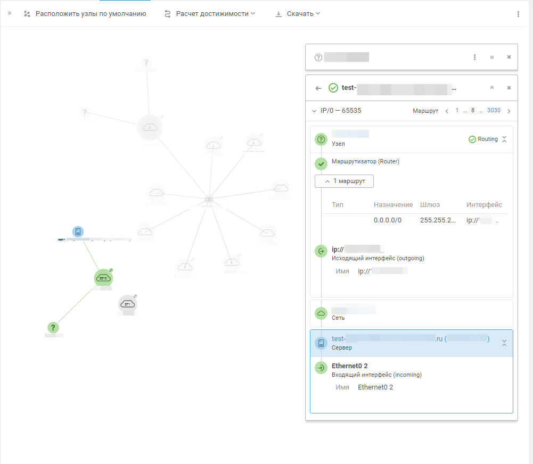Go back using the left arrow in panel

[x=318, y=88]
